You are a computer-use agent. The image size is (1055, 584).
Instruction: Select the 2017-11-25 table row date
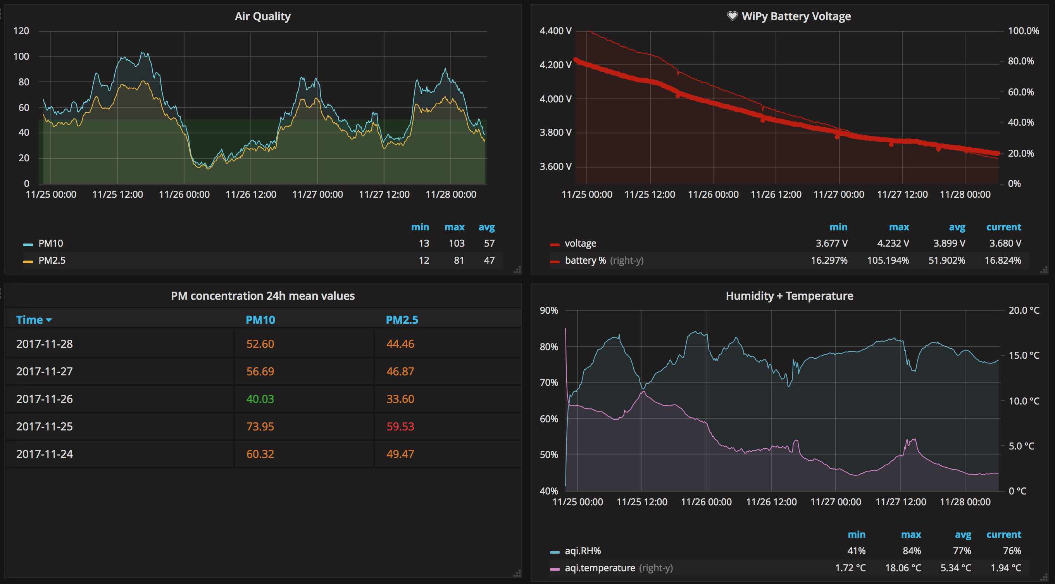[45, 426]
